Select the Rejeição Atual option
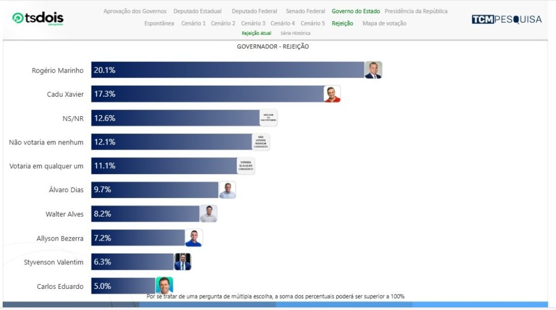The width and height of the screenshot is (556, 310). 256,33
